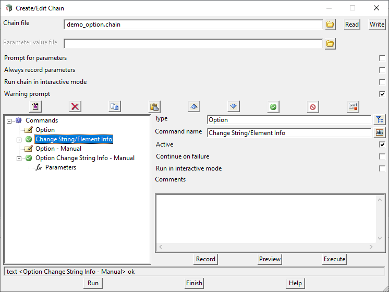389x292 pixels.
Task: Paste command clipboard icon
Action: click(x=154, y=107)
